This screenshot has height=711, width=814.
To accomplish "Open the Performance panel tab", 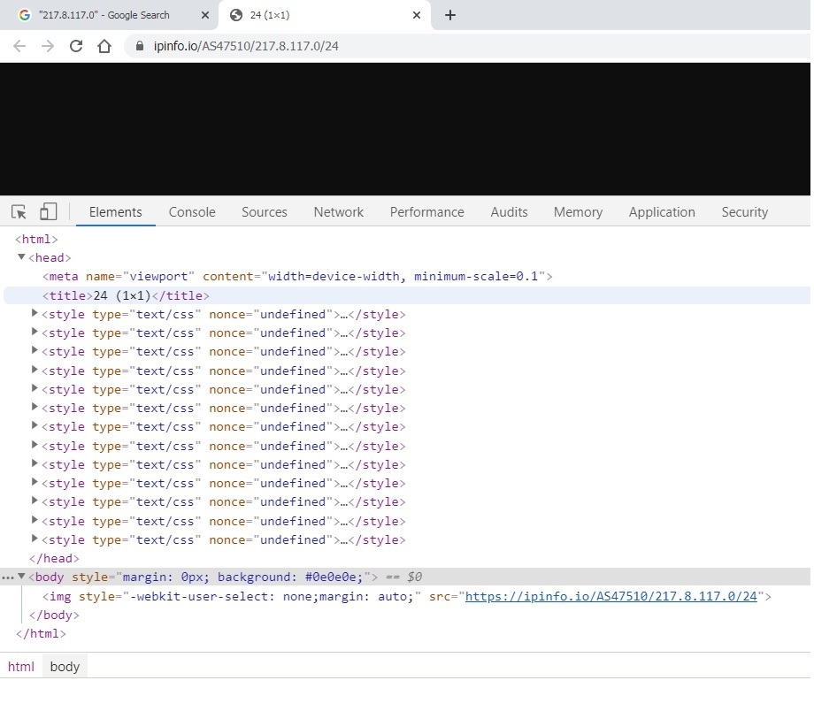I will coord(426,211).
